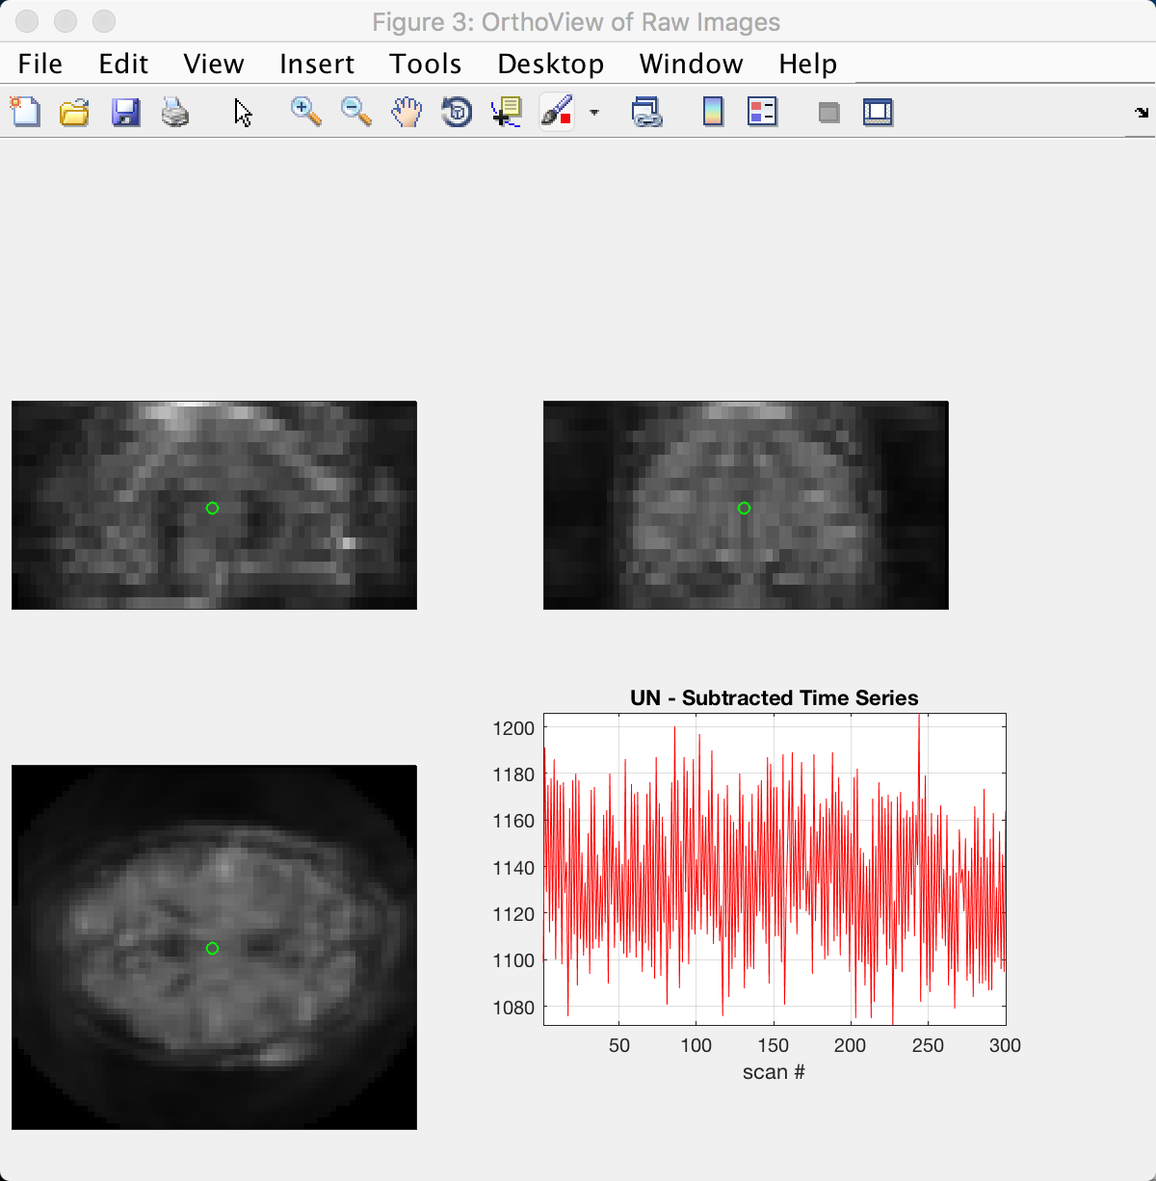The image size is (1156, 1181).
Task: Click the Show Plot Tools icon
Action: (878, 112)
